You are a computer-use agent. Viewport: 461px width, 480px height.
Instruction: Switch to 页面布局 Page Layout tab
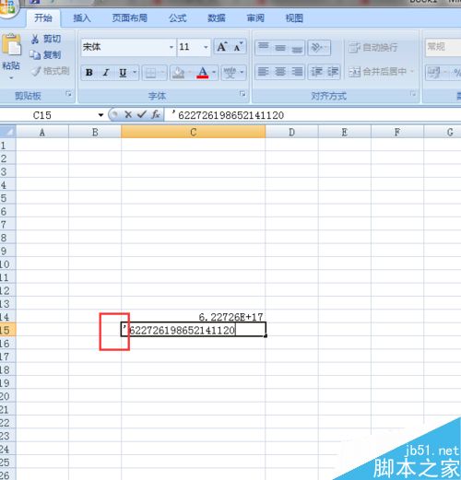pyautogui.click(x=130, y=18)
